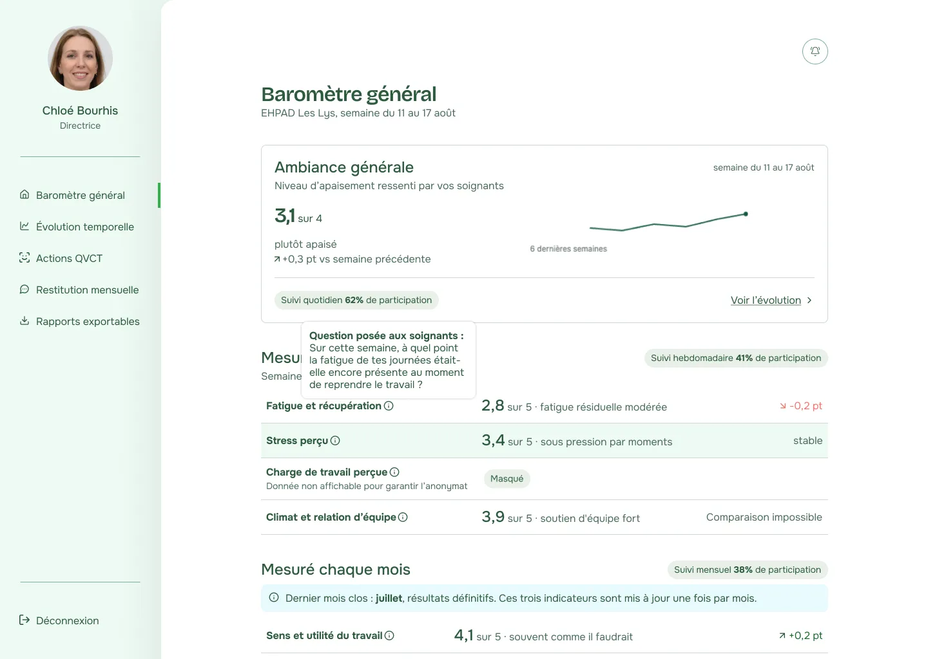The width and height of the screenshot is (928, 659).
Task: Open the Baromètre général menu item
Action: click(80, 195)
